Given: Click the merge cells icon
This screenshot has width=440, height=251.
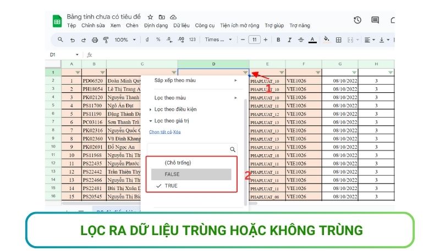Looking at the screenshot, I should coord(350,40).
